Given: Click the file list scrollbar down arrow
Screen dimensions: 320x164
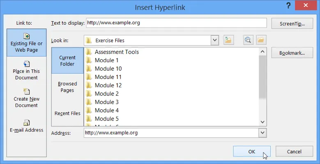Looking at the screenshot, I should [x=262, y=122].
